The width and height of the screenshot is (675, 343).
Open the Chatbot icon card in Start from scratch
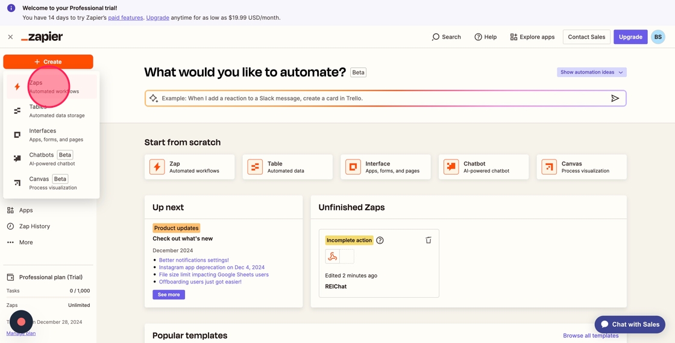(x=451, y=167)
